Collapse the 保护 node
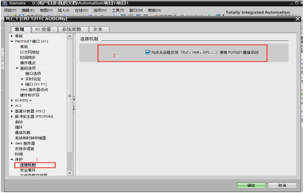 (x=12, y=159)
